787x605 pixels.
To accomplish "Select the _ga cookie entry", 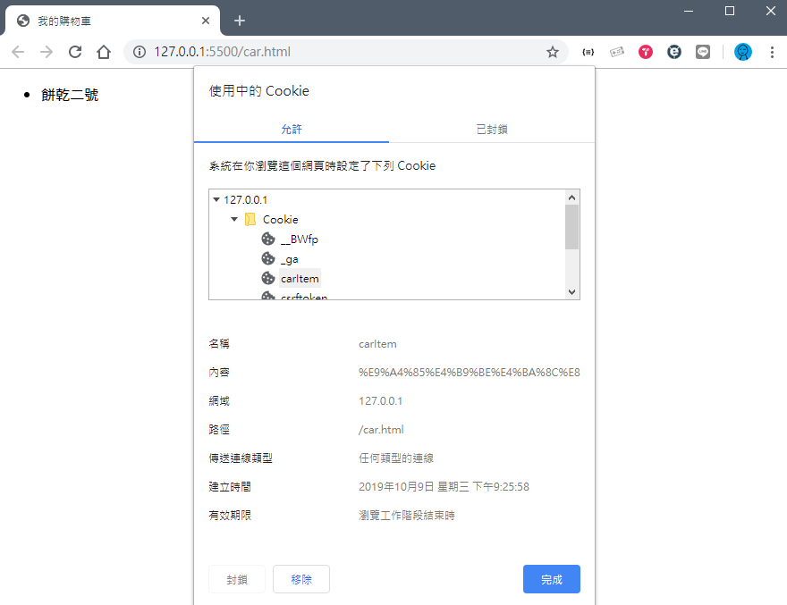I will 289,259.
